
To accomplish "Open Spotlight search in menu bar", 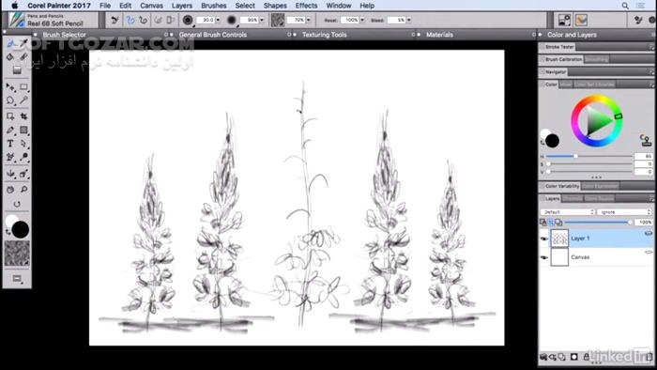I will [625, 6].
